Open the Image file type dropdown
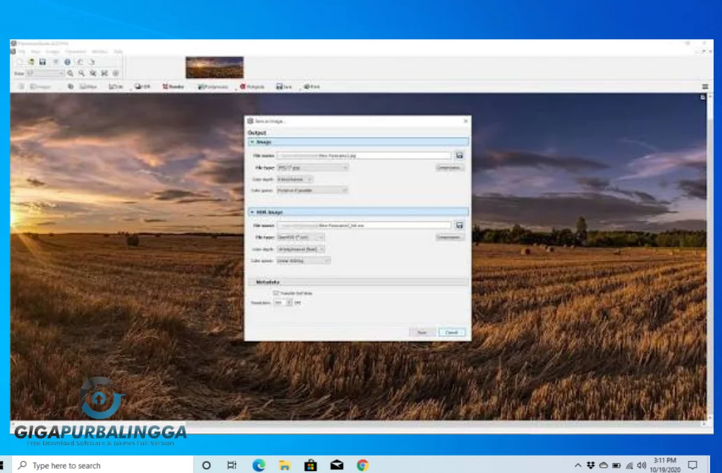The width and height of the screenshot is (722, 473). coord(312,168)
